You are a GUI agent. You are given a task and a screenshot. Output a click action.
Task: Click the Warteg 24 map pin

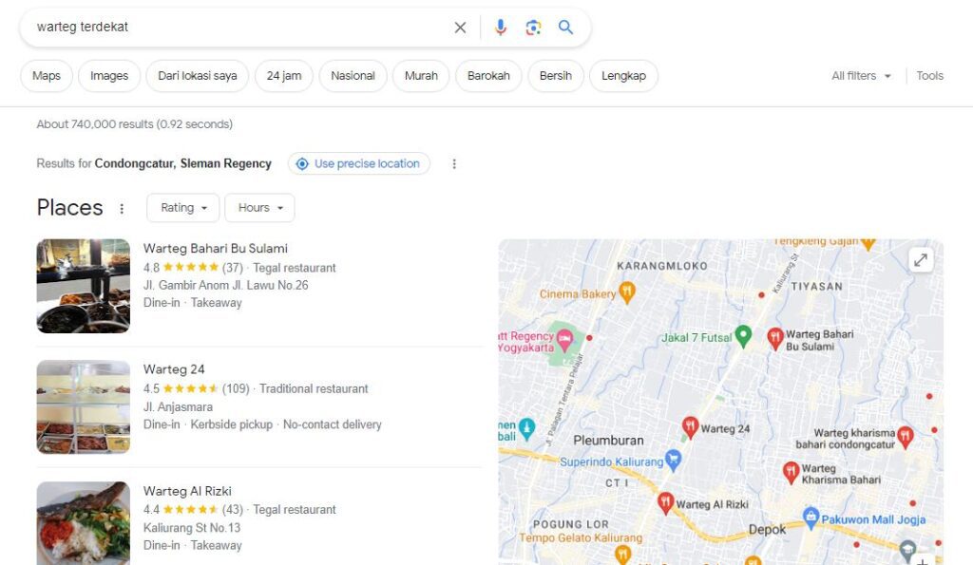coord(689,425)
